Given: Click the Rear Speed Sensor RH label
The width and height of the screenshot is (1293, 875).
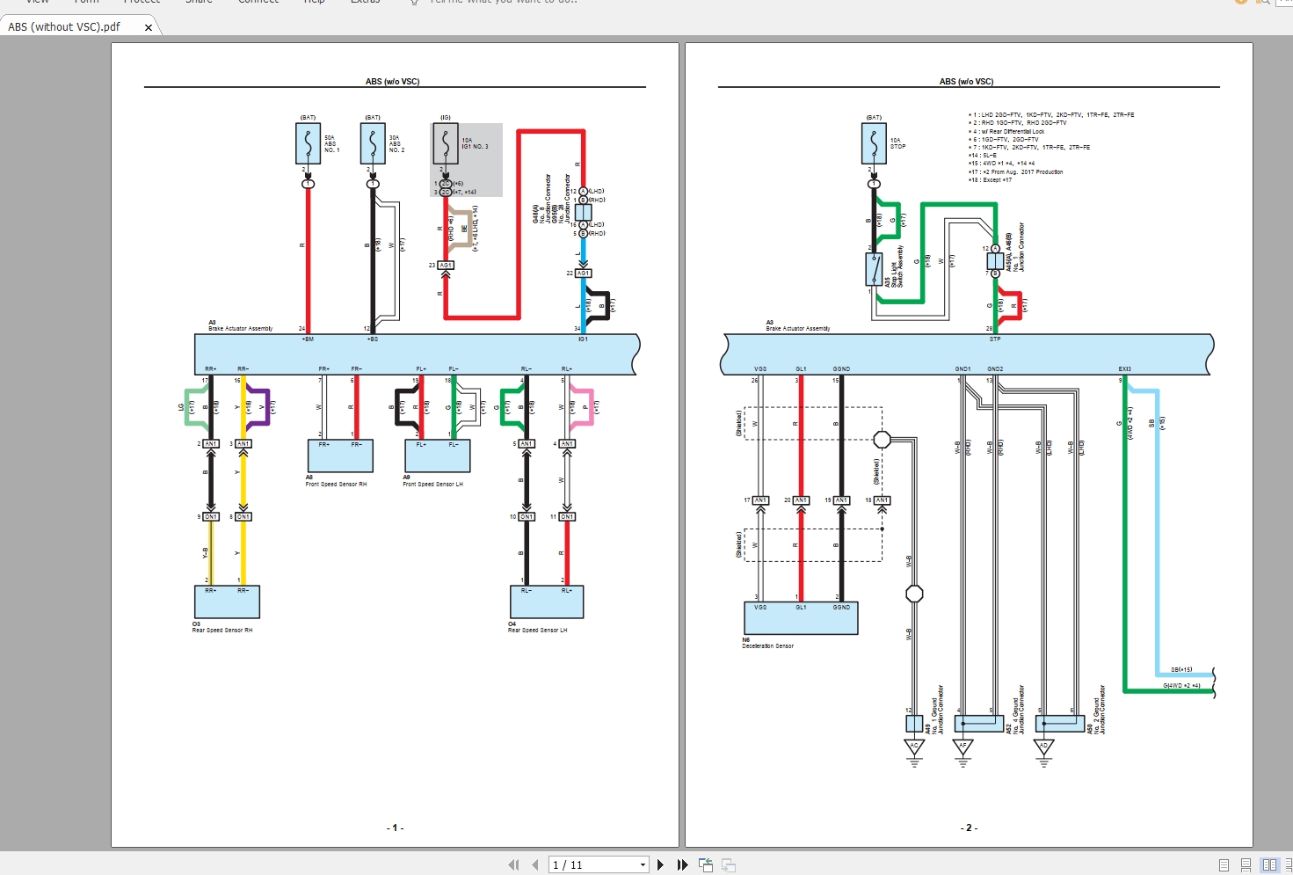Looking at the screenshot, I should point(222,631).
